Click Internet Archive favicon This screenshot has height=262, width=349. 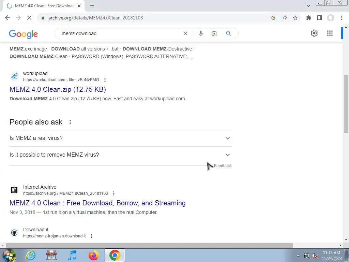click(14, 190)
